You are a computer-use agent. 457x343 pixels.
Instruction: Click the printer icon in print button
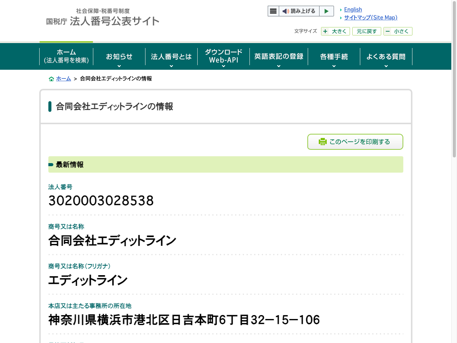pos(323,142)
